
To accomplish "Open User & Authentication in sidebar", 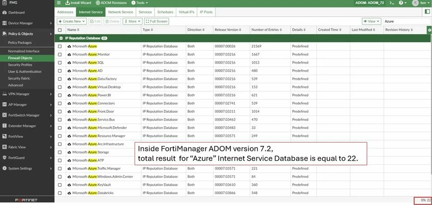I will coord(25,71).
